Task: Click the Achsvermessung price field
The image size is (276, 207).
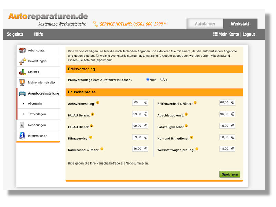Action: point(140,102)
